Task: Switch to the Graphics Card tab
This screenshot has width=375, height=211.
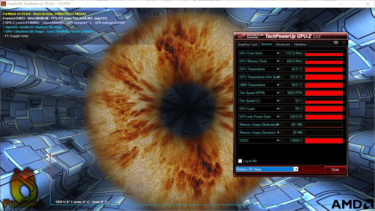Action: coord(247,44)
